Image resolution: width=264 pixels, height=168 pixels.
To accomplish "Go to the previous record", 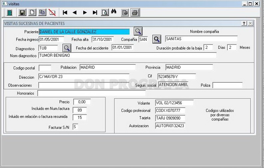I will pyautogui.click(x=75, y=13).
